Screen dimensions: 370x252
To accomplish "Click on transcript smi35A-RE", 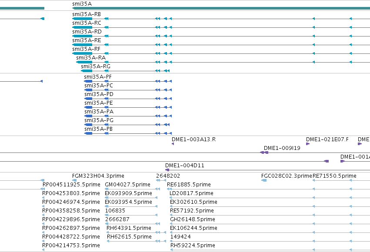I will click(87, 40).
